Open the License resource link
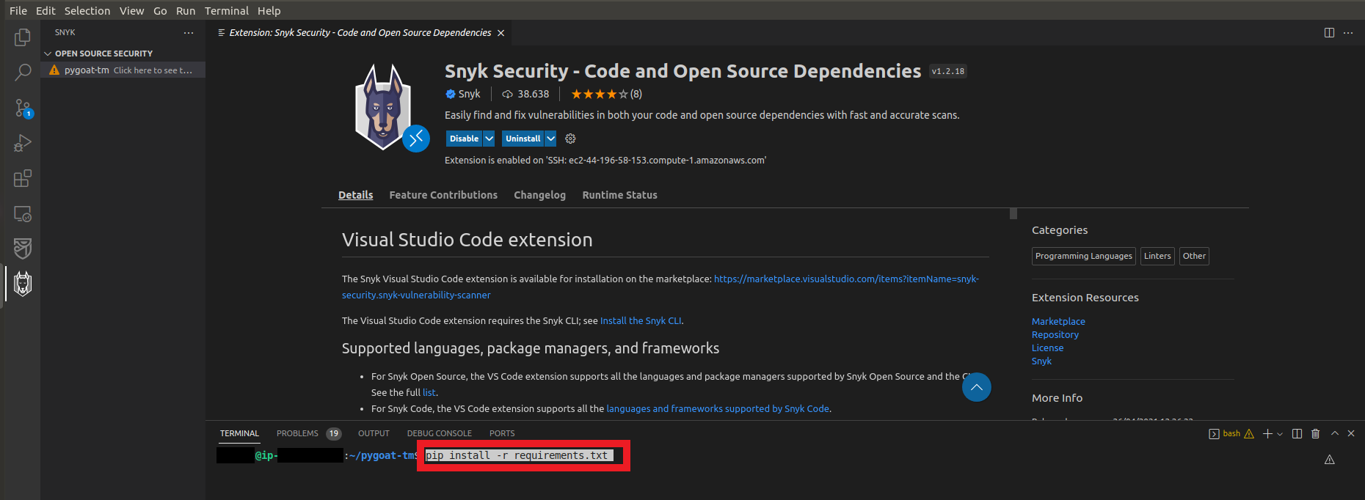 pos(1047,348)
